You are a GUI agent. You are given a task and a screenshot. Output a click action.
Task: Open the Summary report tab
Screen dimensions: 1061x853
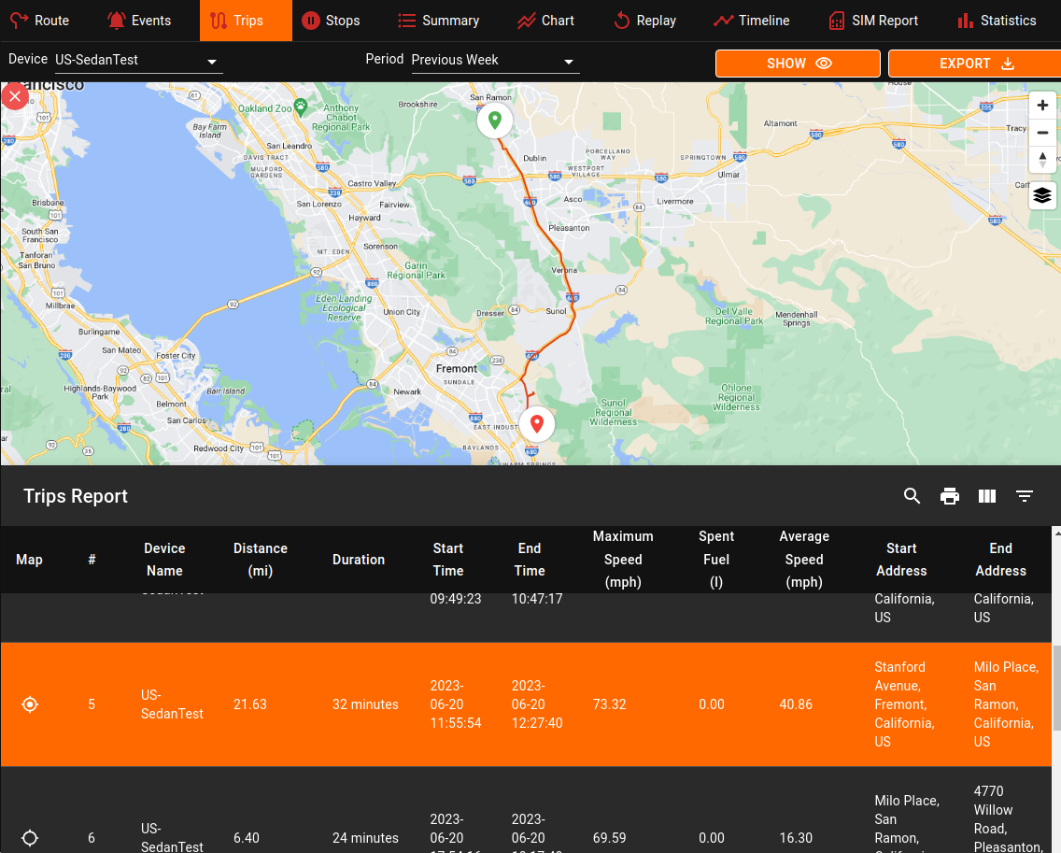(438, 21)
